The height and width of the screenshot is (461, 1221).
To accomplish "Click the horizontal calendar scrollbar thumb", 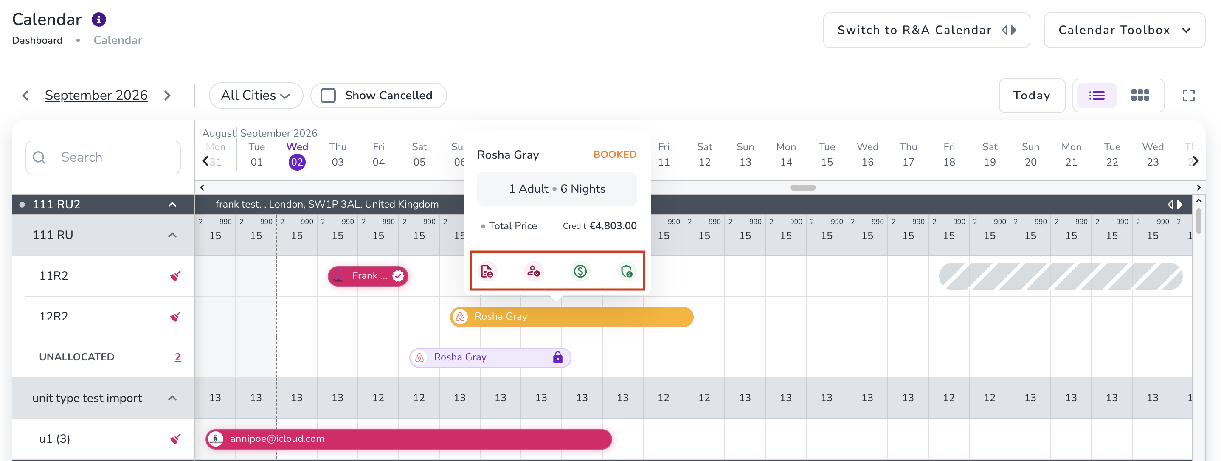I will coord(802,188).
